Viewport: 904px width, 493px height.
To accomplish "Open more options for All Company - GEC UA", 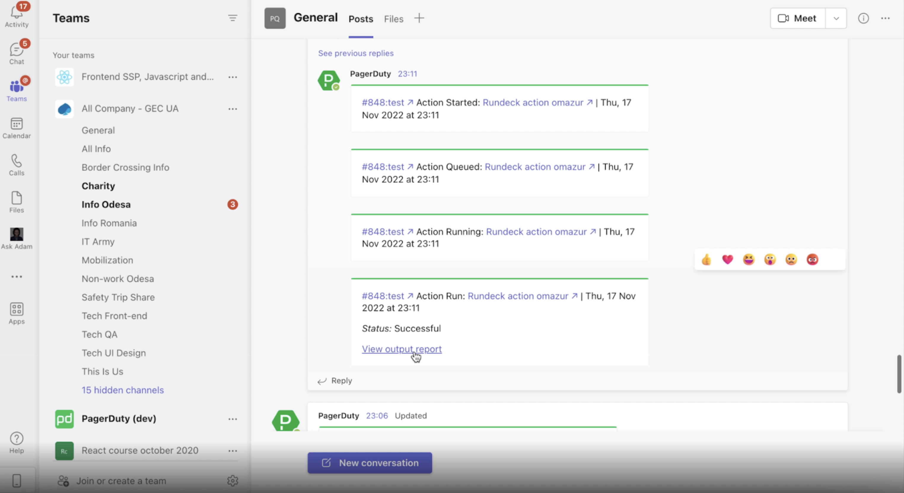I will coord(233,109).
